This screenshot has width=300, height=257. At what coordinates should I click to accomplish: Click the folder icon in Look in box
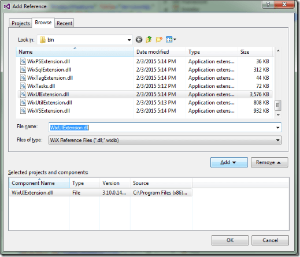point(42,40)
